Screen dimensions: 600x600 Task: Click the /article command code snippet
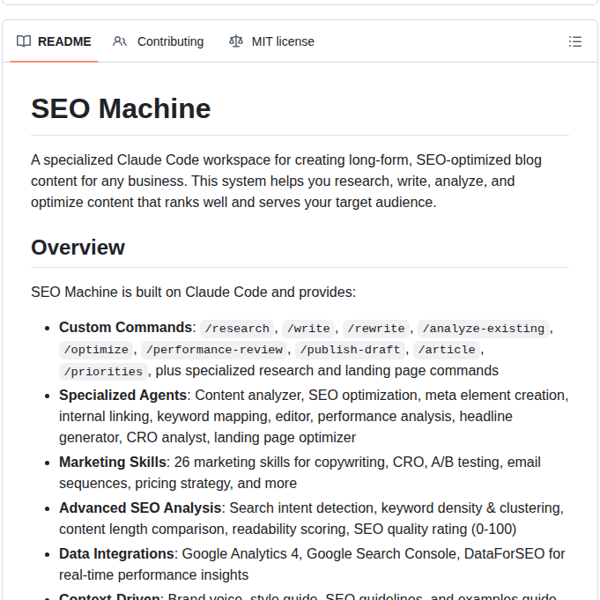tap(446, 350)
